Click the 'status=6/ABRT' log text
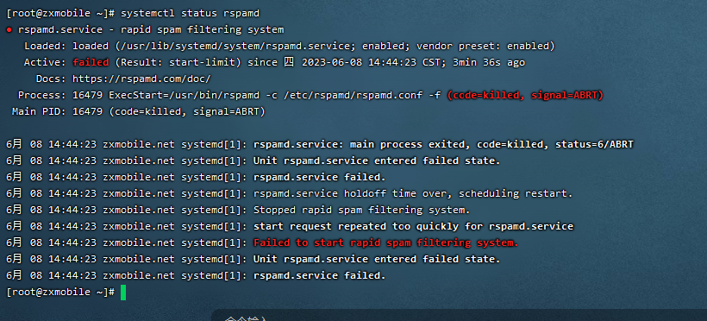 pyautogui.click(x=594, y=144)
